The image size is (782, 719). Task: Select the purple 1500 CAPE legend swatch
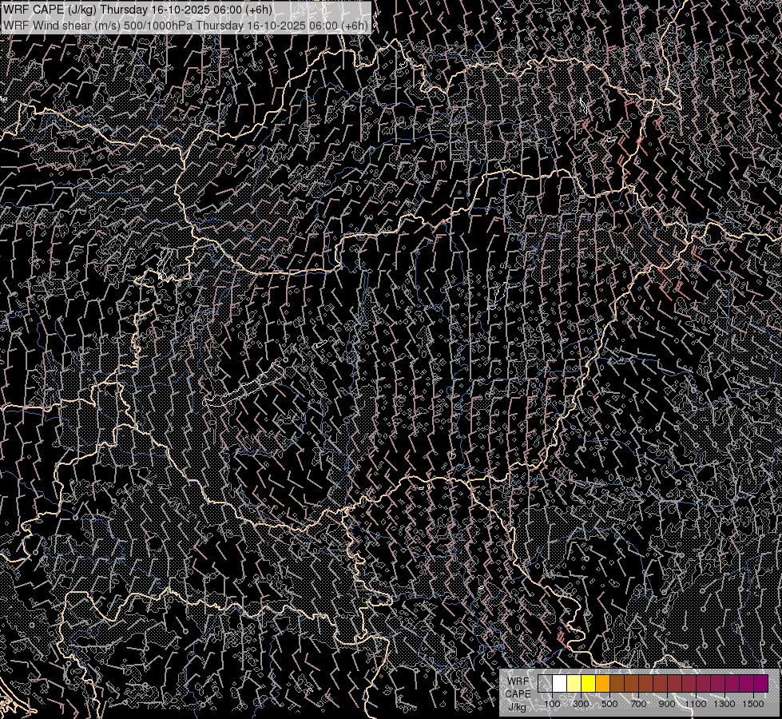point(761,683)
